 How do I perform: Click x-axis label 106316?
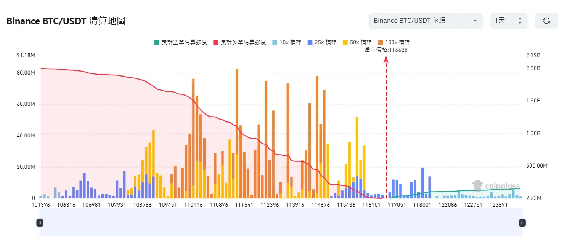click(x=66, y=205)
